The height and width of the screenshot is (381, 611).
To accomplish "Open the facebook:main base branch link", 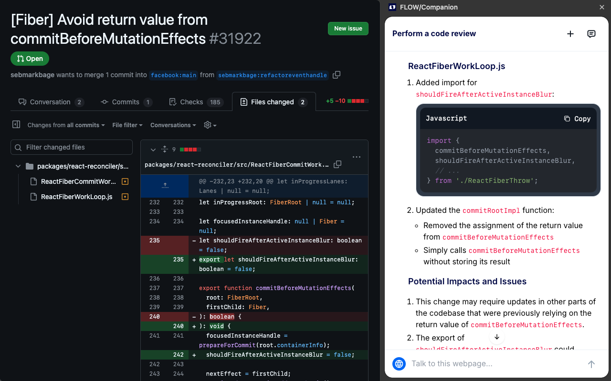I will coord(173,75).
